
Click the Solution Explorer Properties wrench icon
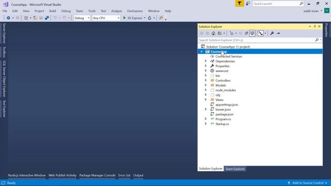[x=272, y=33]
